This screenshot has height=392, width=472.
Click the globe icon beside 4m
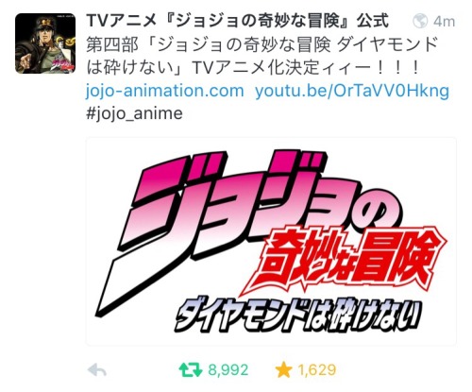pyautogui.click(x=420, y=21)
